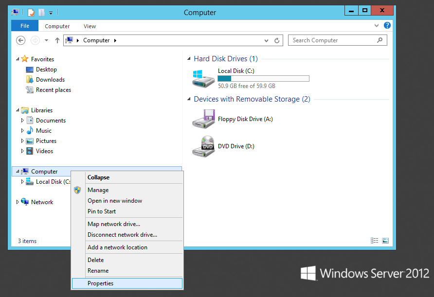Screen dimensions: 434x297
Task: Open Recent places under Favorites
Action: [54, 90]
